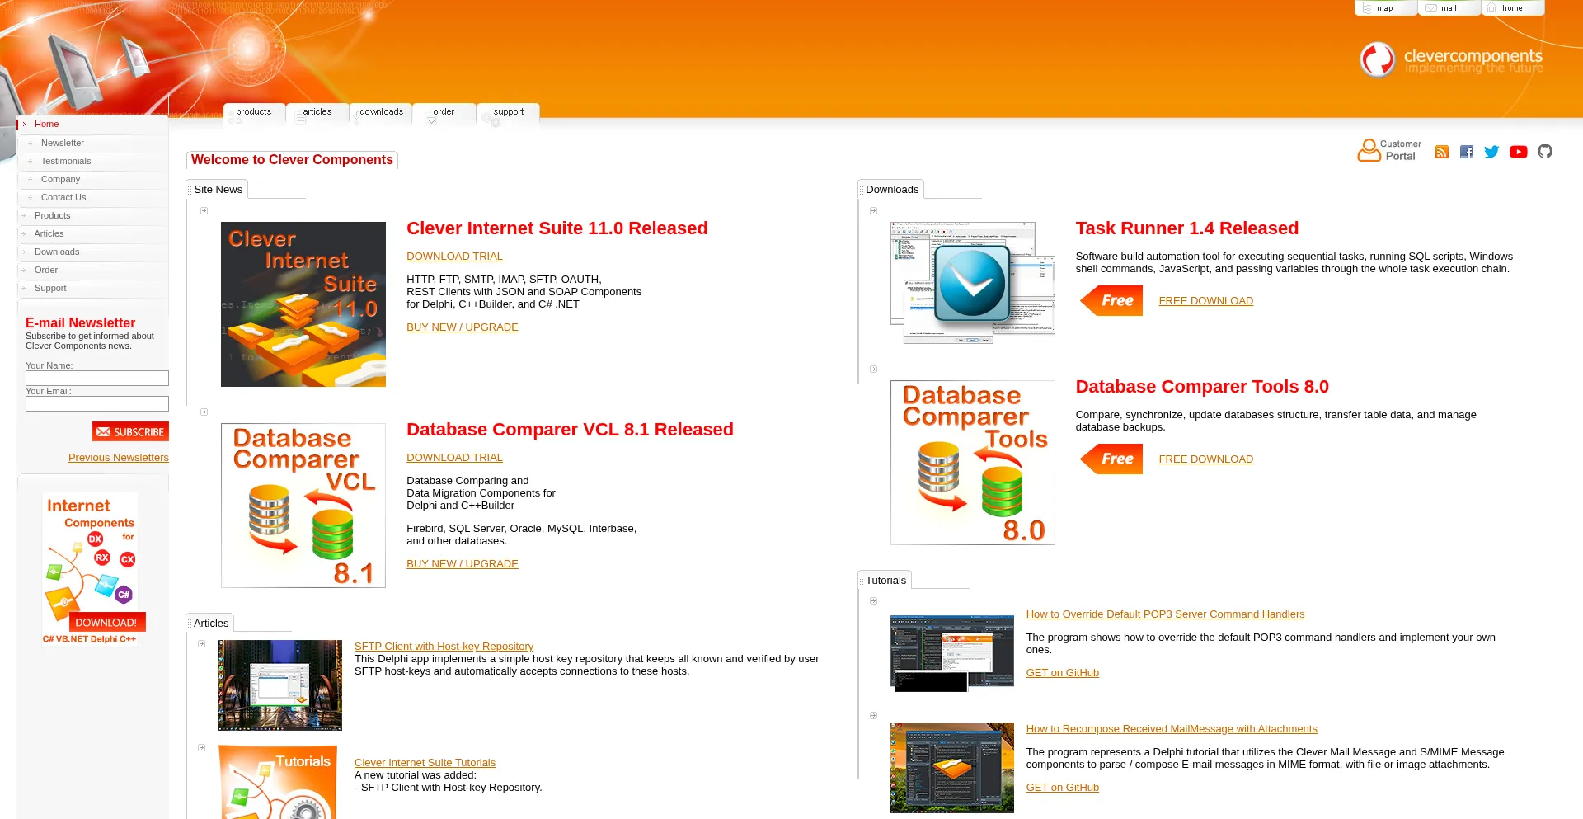Click the orange Free badge for Task Runner

(1111, 301)
